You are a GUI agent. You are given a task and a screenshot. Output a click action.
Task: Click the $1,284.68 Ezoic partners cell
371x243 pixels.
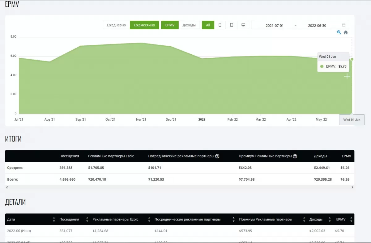pyautogui.click(x=100, y=231)
